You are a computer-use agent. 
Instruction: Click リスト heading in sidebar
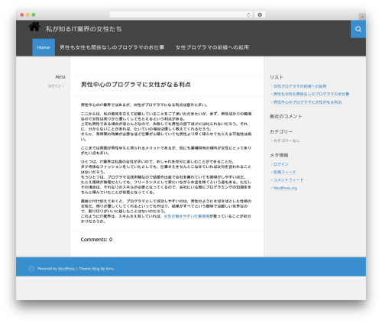coord(277,77)
